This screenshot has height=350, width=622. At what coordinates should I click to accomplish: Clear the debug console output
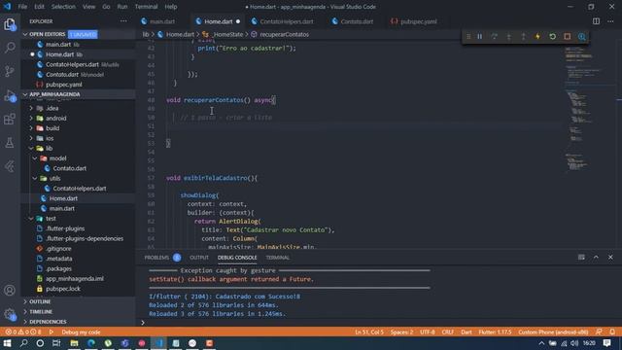click(581, 257)
